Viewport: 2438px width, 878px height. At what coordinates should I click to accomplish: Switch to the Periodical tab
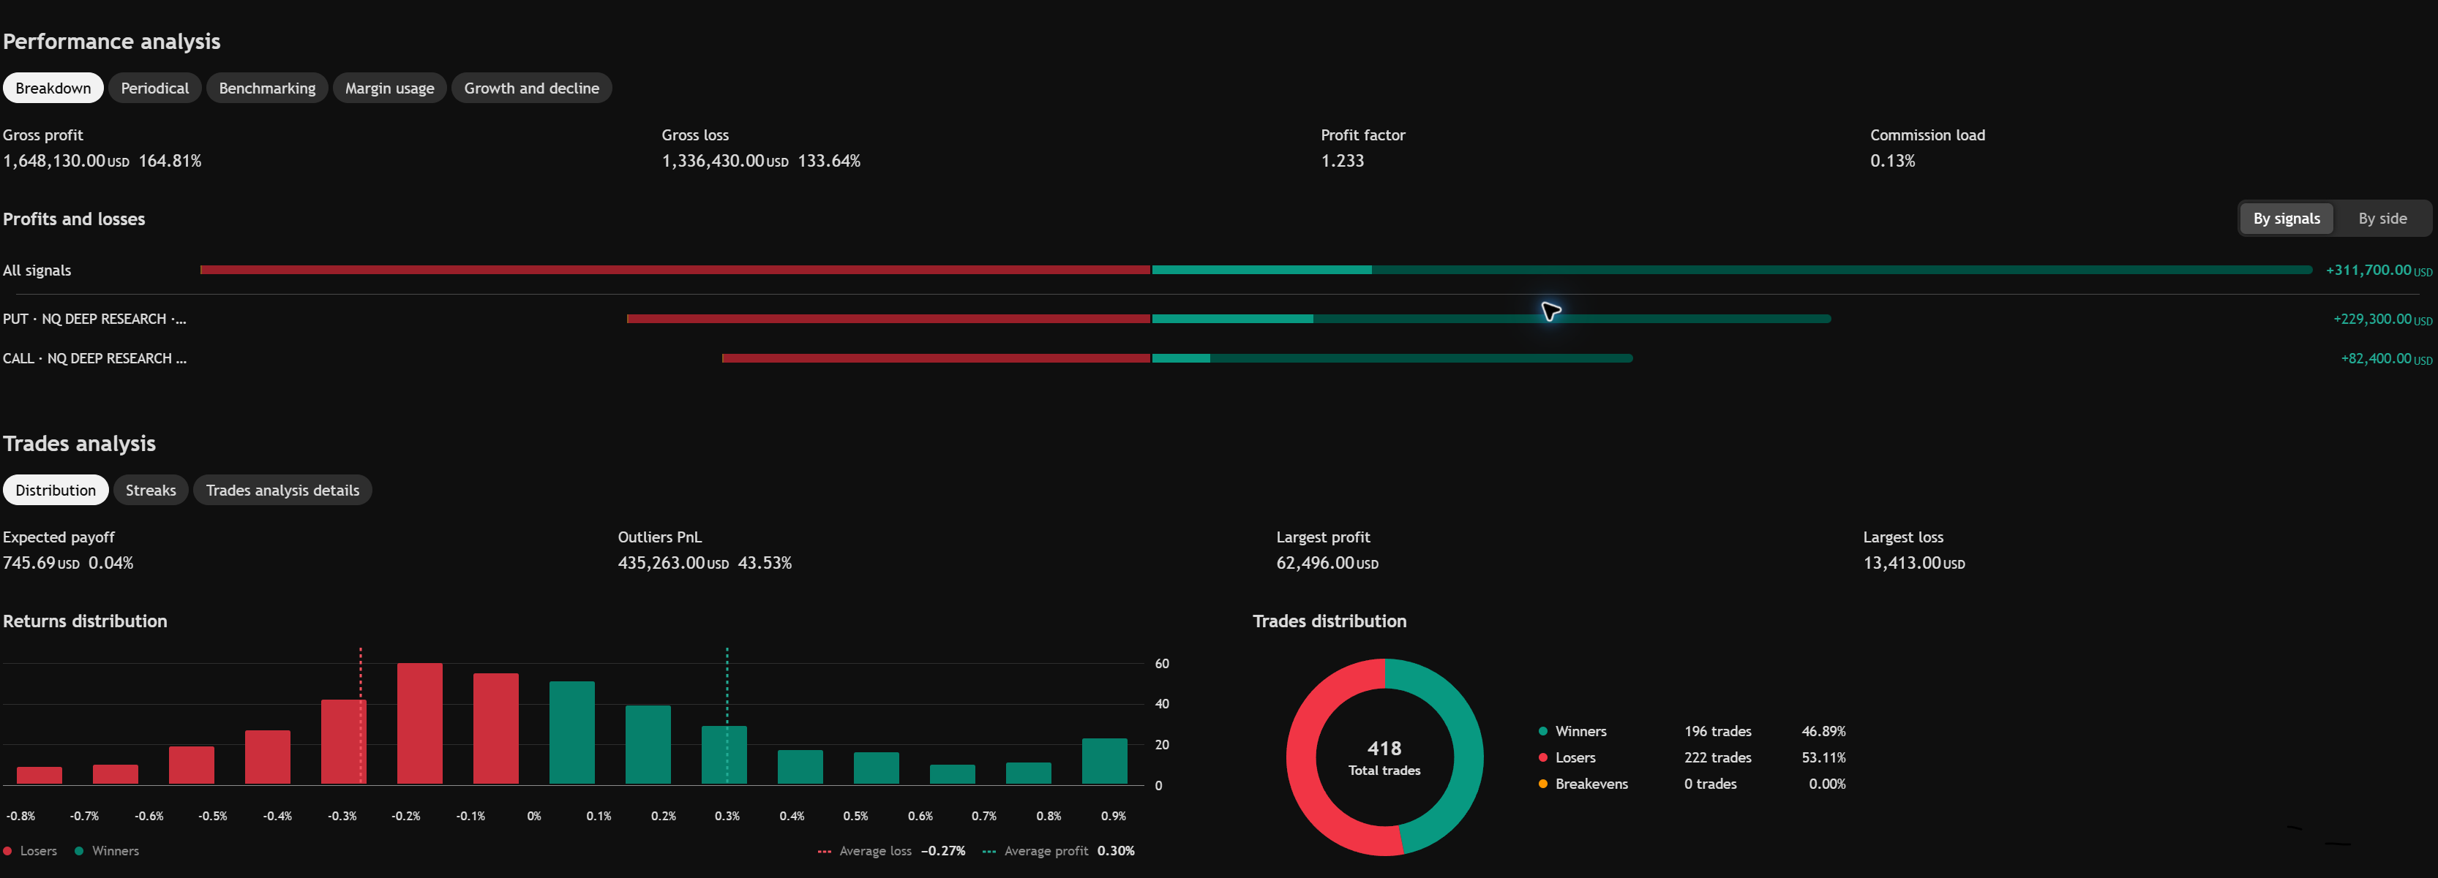click(154, 88)
